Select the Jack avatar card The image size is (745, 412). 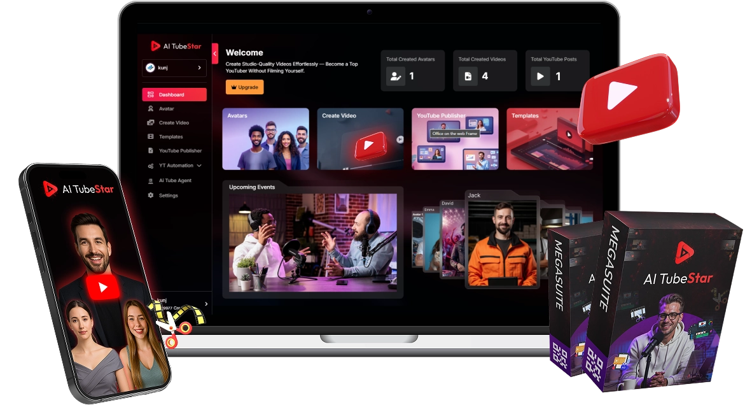tap(502, 240)
